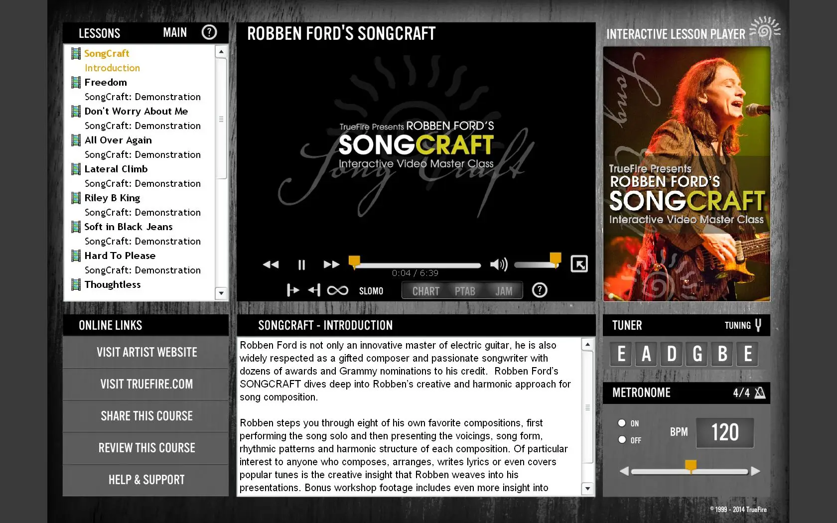Click Visit Artist Website

coord(146,352)
